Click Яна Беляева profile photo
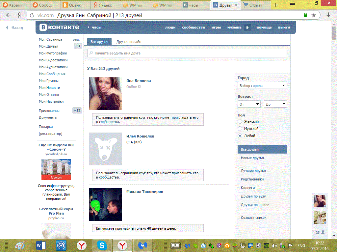Viewport: 337px width, 252px height. [x=105, y=94]
